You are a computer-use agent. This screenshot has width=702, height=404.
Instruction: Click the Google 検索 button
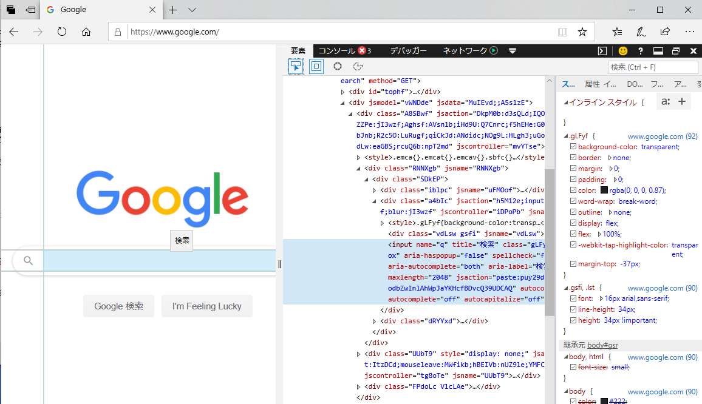pos(118,306)
